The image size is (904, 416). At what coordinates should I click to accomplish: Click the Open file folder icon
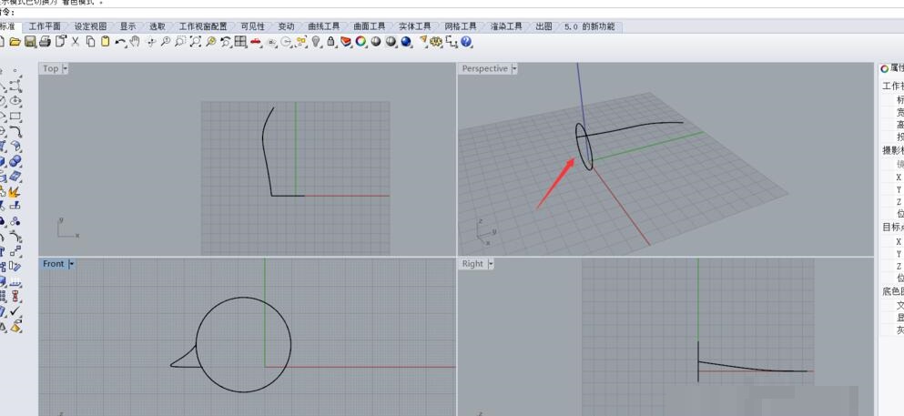click(15, 42)
